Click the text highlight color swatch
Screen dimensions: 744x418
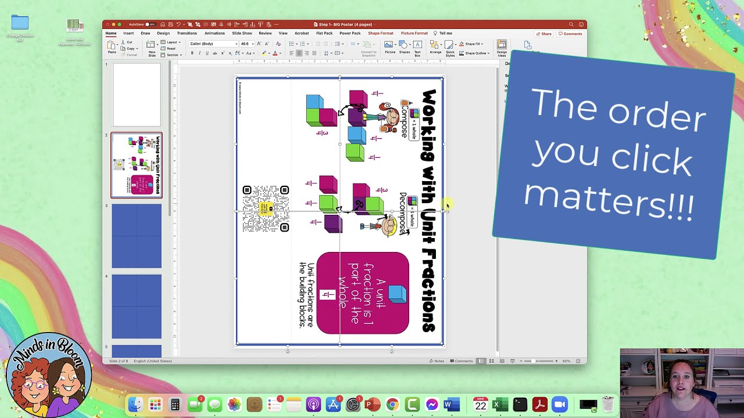point(264,53)
